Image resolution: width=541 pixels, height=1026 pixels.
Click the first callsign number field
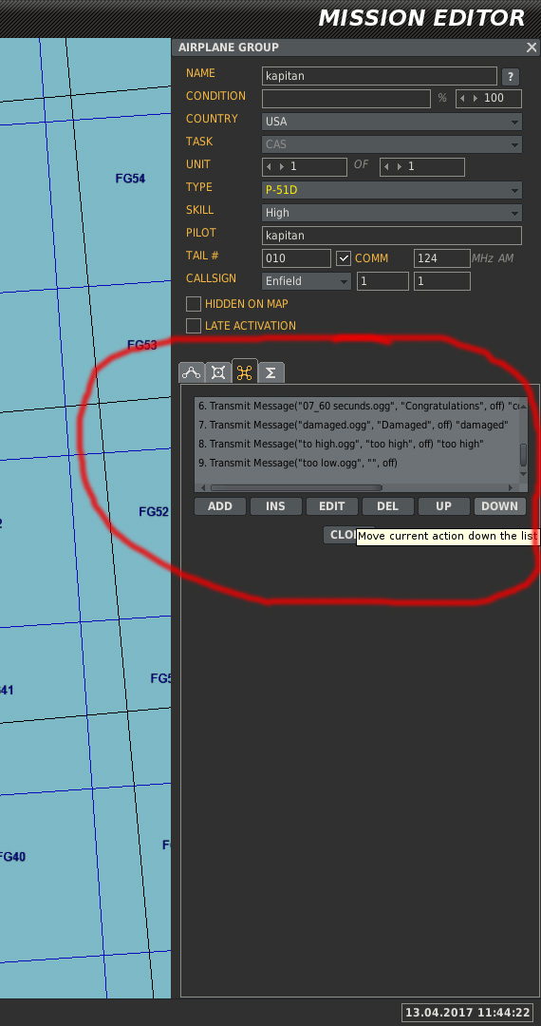tap(382, 281)
